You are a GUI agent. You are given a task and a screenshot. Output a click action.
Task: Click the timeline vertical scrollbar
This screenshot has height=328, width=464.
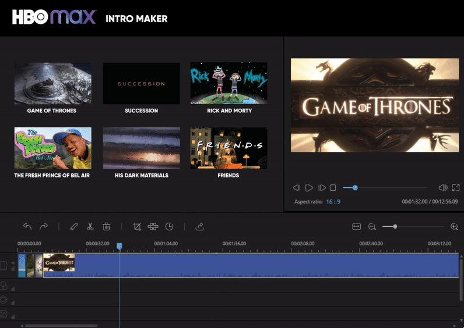pos(461,280)
